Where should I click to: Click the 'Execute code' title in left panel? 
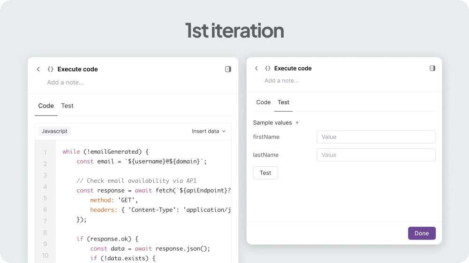point(77,69)
